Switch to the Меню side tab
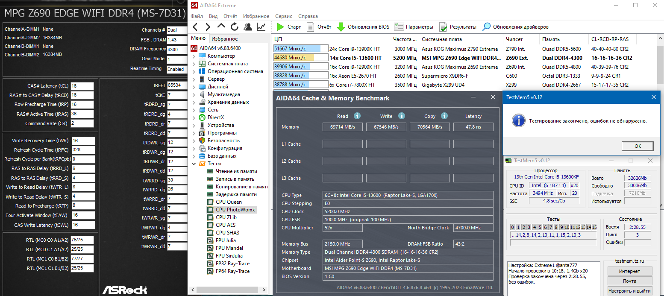The height and width of the screenshot is (296, 664). coord(198,38)
